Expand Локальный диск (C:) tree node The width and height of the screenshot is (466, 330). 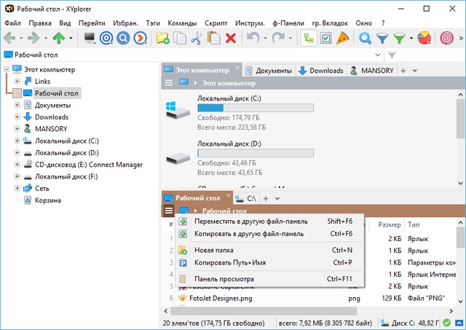coord(17,141)
